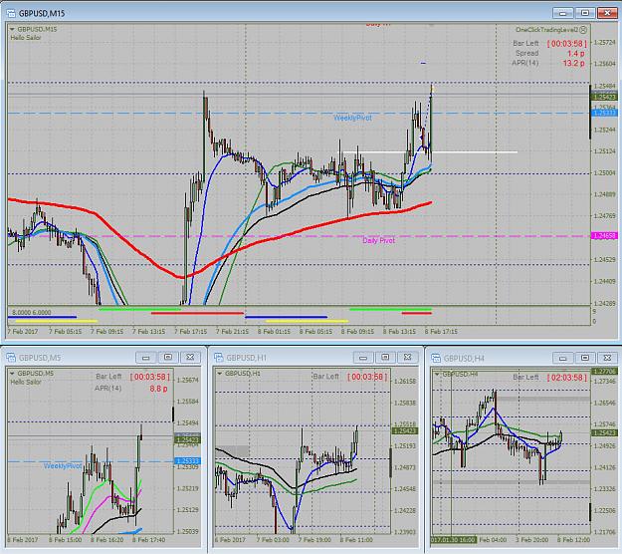The height and width of the screenshot is (554, 622).
Task: Close the GBPUSD,H1 chart window
Action: tap(407, 358)
